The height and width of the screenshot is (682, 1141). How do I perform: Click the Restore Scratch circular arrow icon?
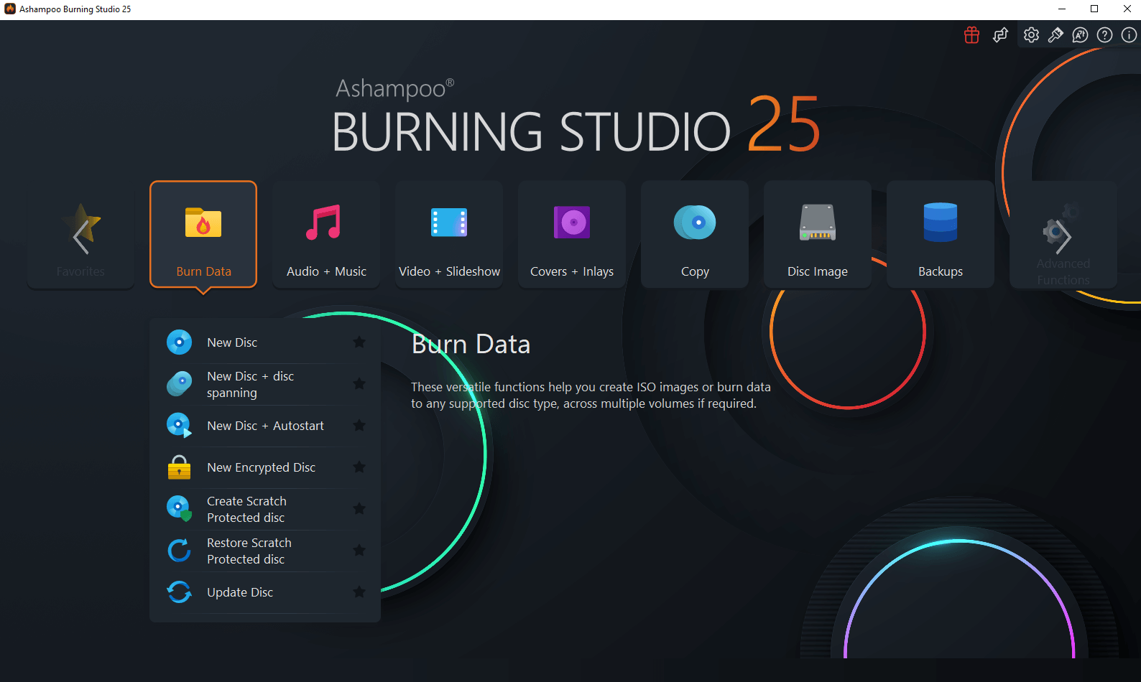[x=179, y=551]
